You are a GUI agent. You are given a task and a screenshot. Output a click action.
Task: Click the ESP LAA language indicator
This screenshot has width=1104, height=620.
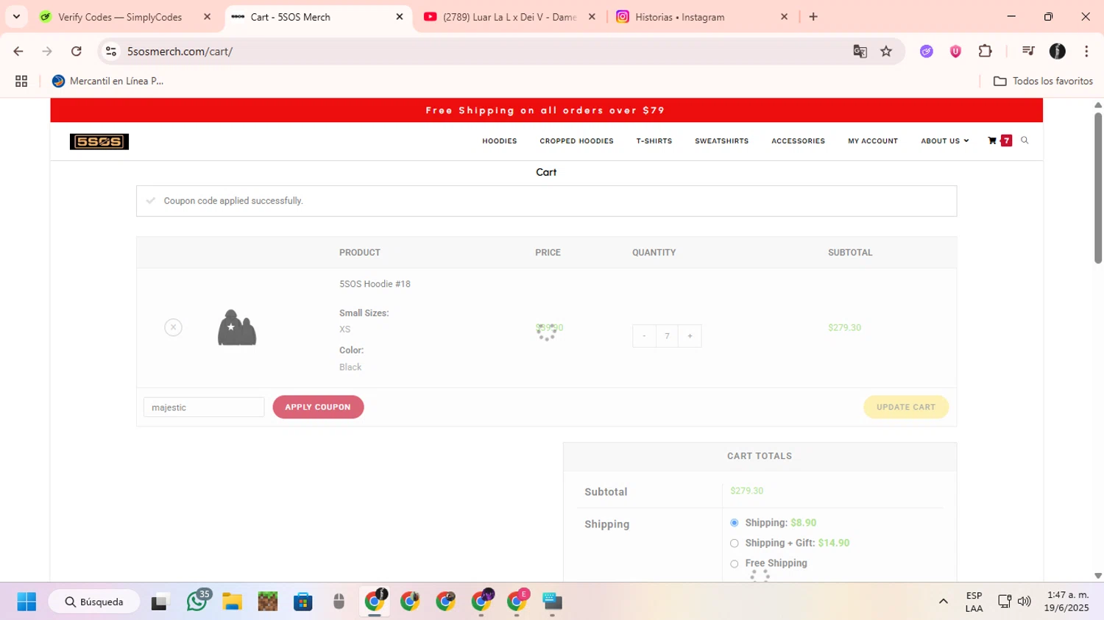(974, 602)
